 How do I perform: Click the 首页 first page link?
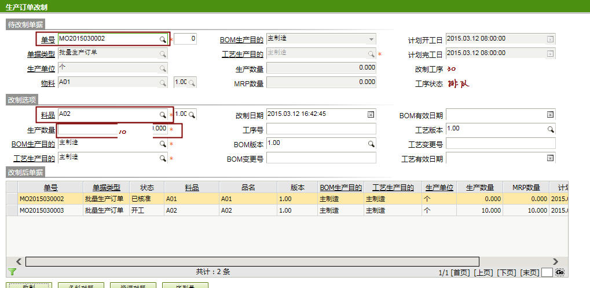[460, 272]
